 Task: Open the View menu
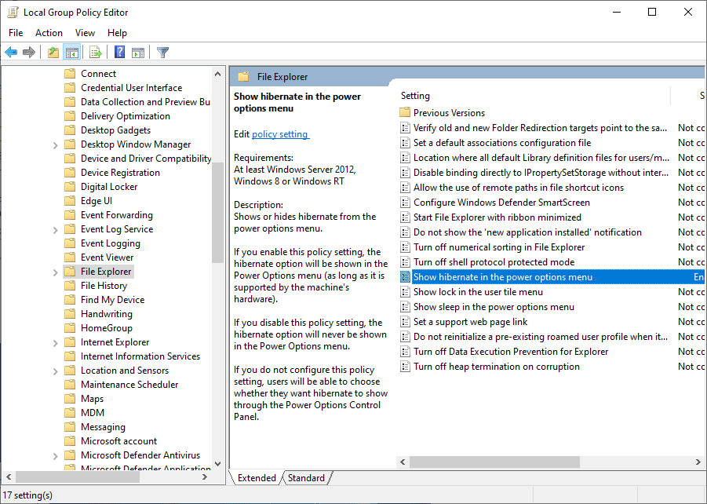click(85, 33)
